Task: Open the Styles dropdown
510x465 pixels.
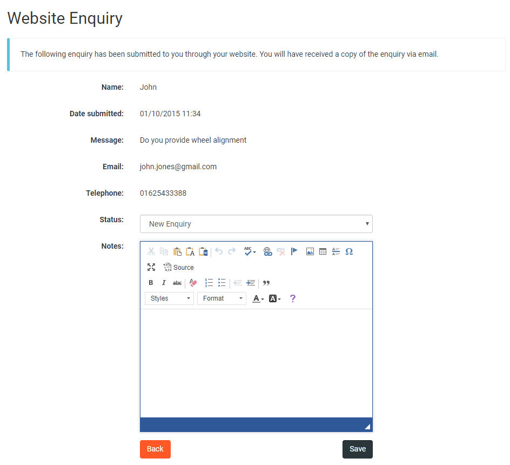Action: click(169, 298)
